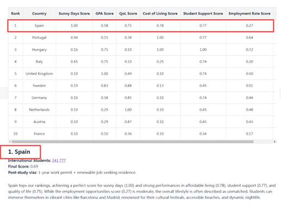Click Hungary's Employment Rate score 0.72
The image size is (281, 209).
click(x=249, y=49)
